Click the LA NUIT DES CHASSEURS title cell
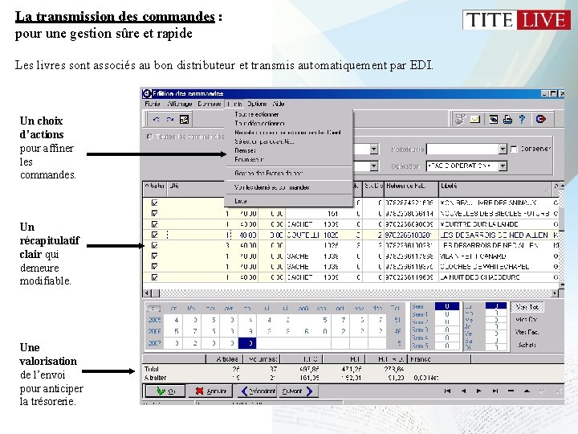This screenshot has height=434, width=578. pyautogui.click(x=495, y=277)
